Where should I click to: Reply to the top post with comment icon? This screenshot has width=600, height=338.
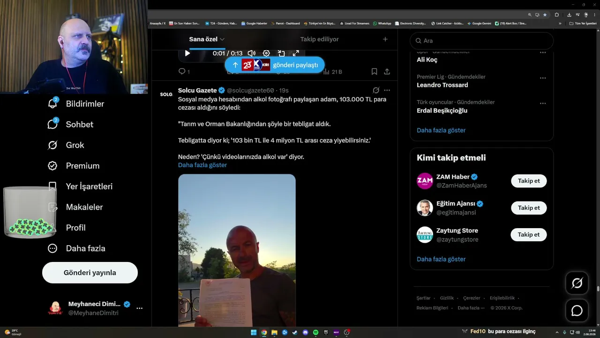(x=182, y=71)
